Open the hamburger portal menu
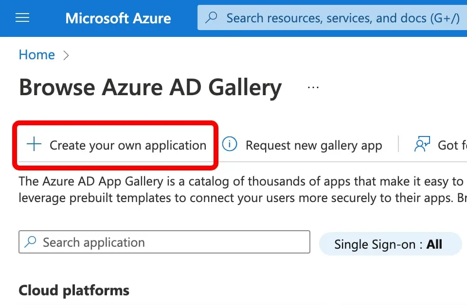The image size is (467, 305). coord(22,18)
